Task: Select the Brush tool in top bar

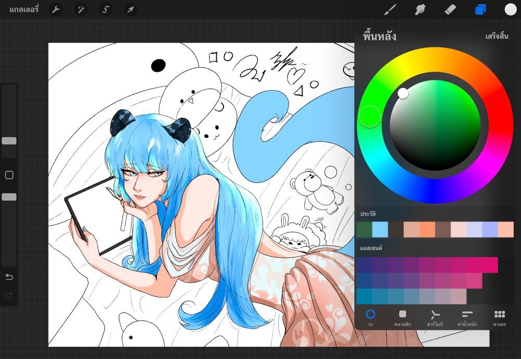Action: tap(390, 10)
